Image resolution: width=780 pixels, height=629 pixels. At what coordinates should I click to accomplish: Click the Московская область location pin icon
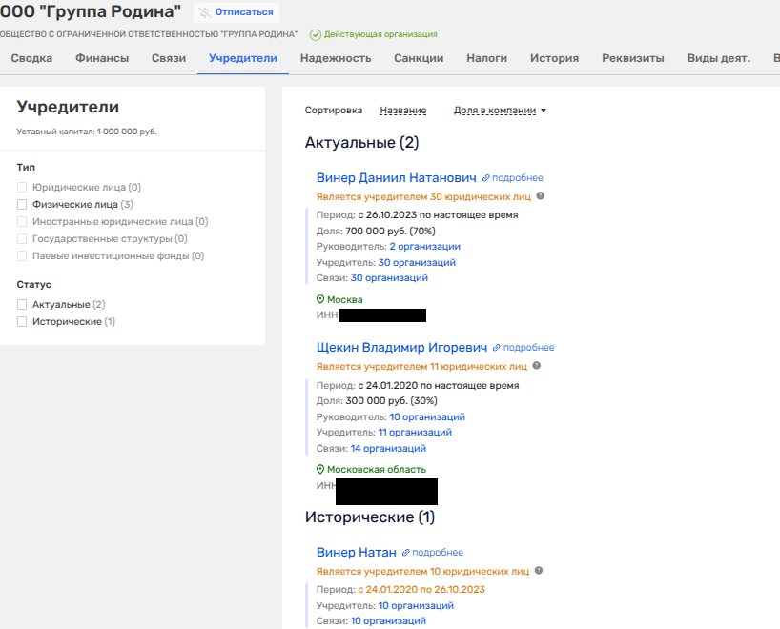[x=321, y=469]
